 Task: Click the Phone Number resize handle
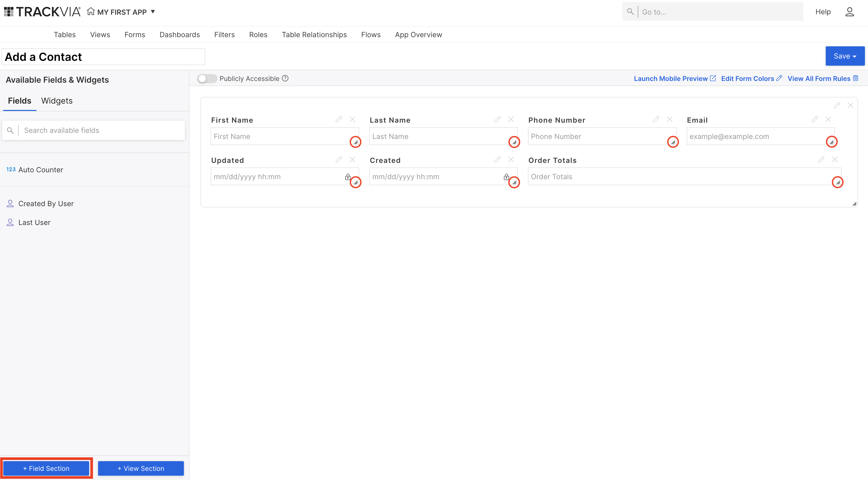click(673, 142)
